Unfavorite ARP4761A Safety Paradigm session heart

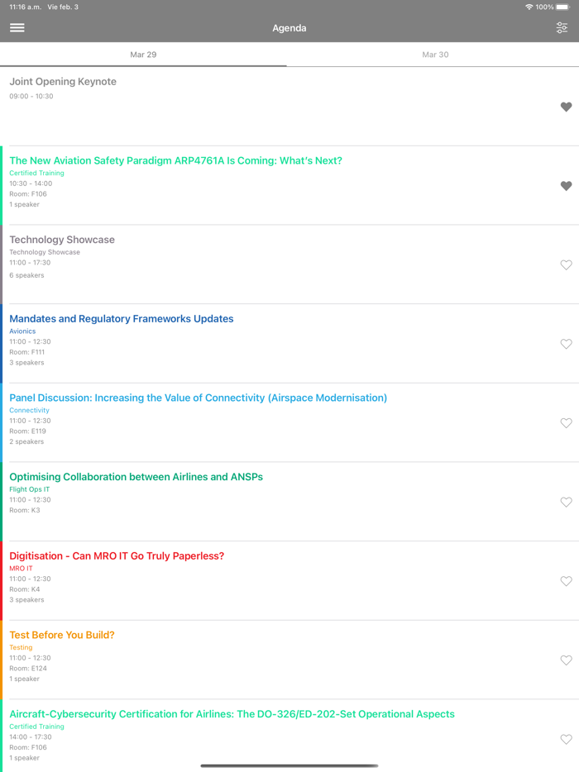click(x=567, y=186)
